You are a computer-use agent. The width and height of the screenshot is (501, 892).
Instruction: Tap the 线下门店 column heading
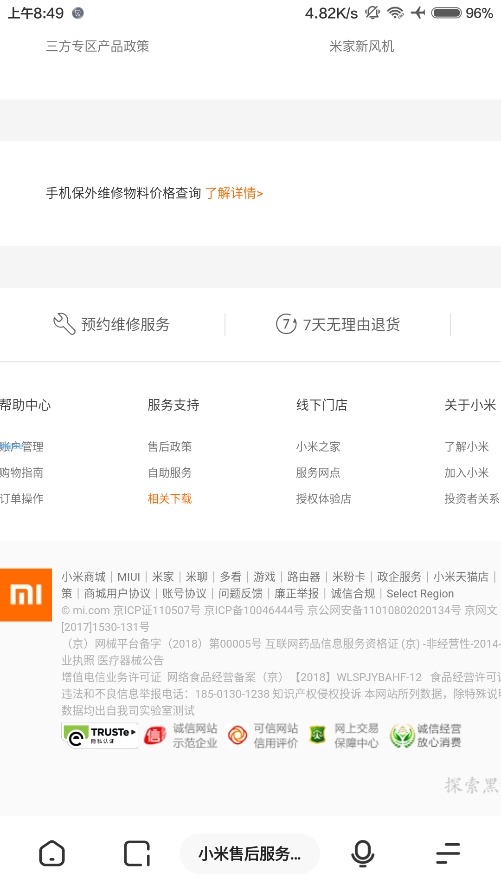click(x=322, y=405)
